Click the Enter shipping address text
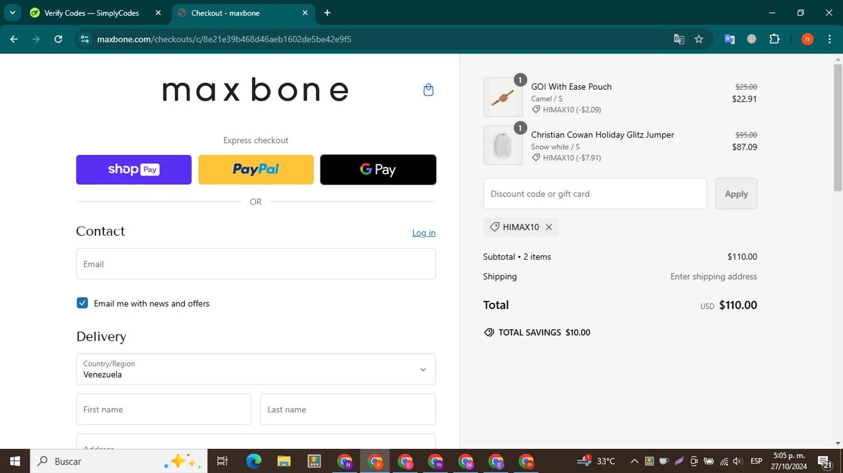Viewport: 843px width, 473px height. pyautogui.click(x=714, y=277)
